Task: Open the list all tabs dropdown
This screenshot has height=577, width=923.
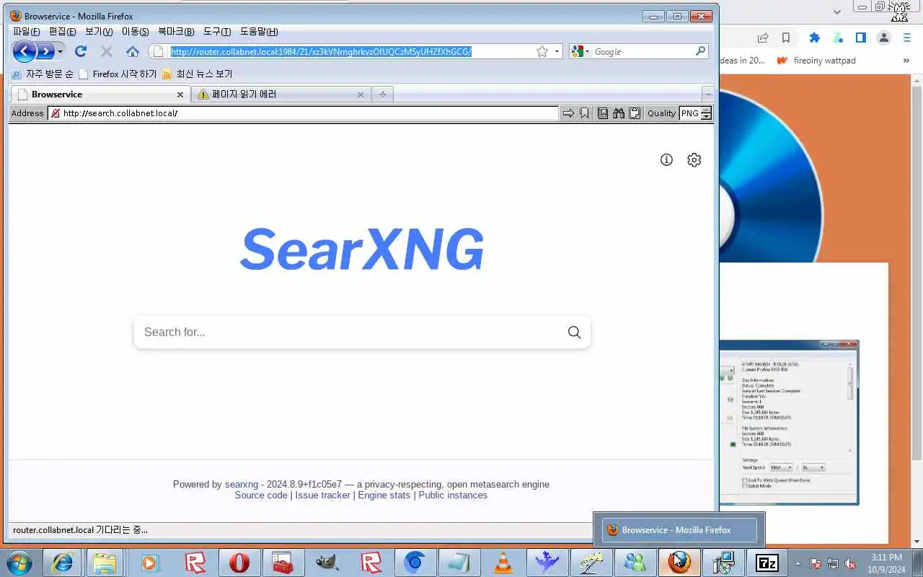Action: (x=708, y=94)
